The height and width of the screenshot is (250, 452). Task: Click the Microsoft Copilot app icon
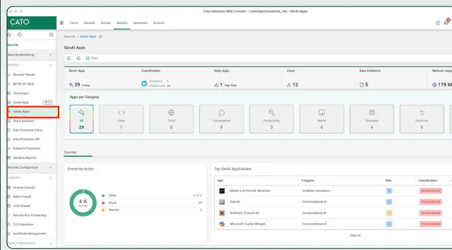coord(222,224)
